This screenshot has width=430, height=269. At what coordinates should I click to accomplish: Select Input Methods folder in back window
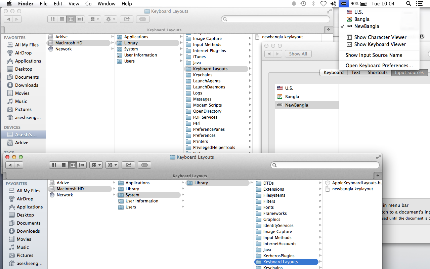(x=207, y=45)
